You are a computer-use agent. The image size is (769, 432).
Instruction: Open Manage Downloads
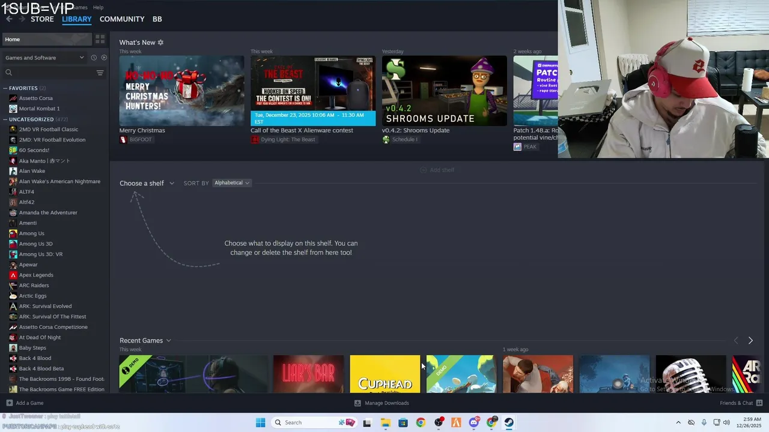381,403
